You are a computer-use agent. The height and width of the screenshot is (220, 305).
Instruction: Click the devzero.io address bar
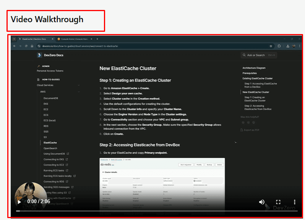155,46
